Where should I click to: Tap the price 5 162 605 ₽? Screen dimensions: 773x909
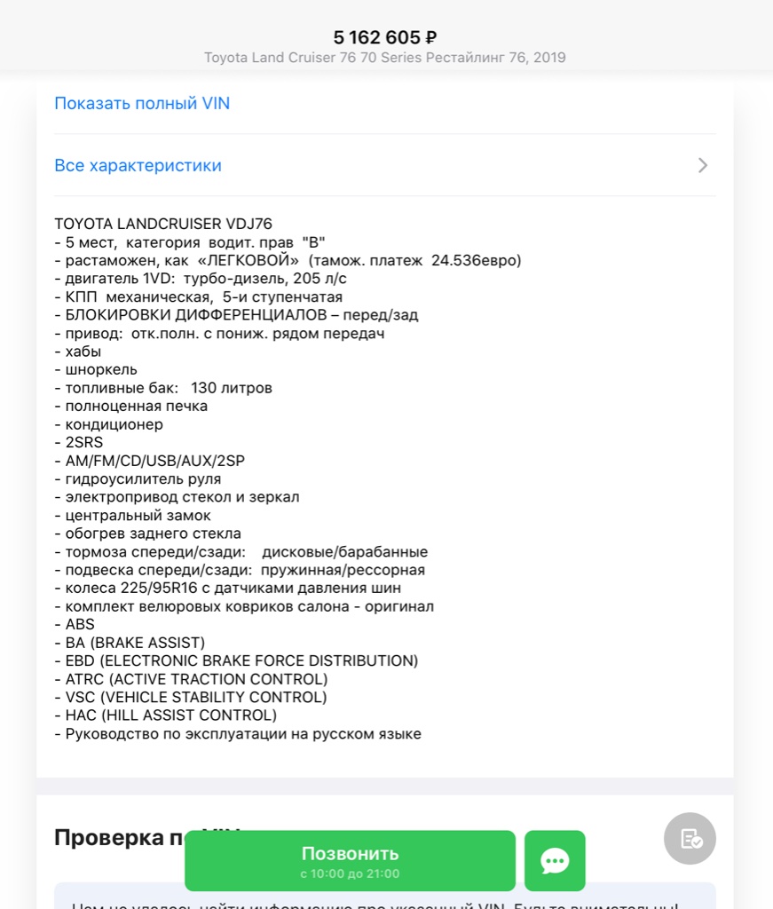pyautogui.click(x=385, y=37)
